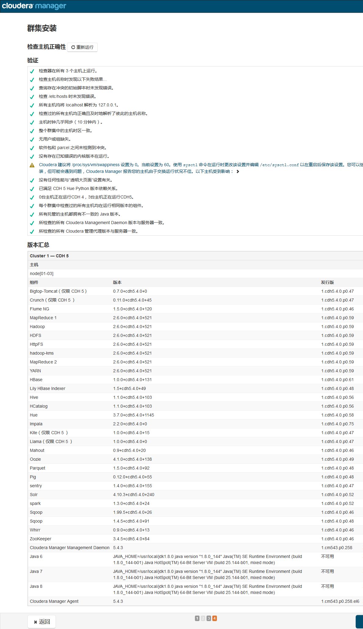Select the Parquet component row
This screenshot has width=363, height=629.
pos(195,468)
